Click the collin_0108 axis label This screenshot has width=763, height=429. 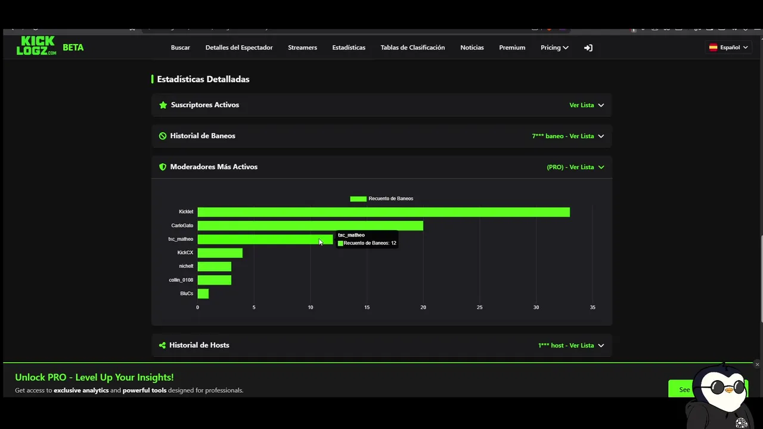(181, 280)
